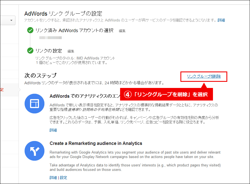Click text リンク グループのタイトル: IMD AdWords アカウント

click(x=75, y=58)
